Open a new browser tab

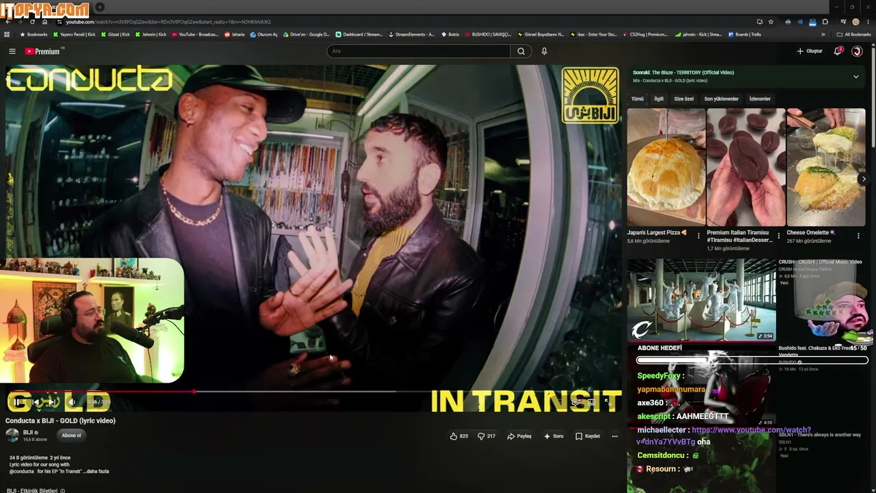click(x=100, y=8)
